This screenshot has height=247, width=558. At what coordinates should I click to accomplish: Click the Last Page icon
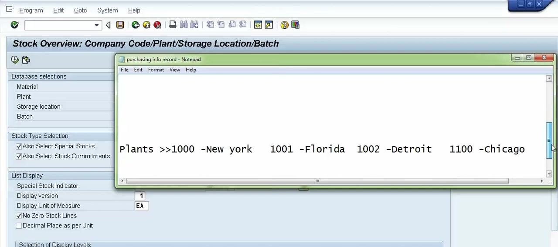coord(243,25)
